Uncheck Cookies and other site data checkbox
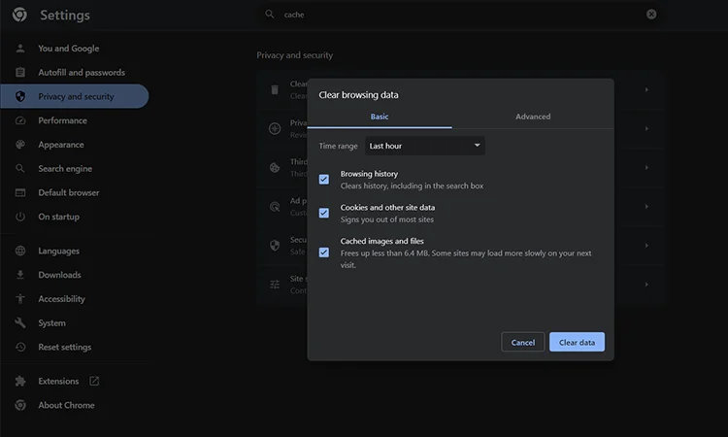Image resolution: width=728 pixels, height=437 pixels. (324, 213)
